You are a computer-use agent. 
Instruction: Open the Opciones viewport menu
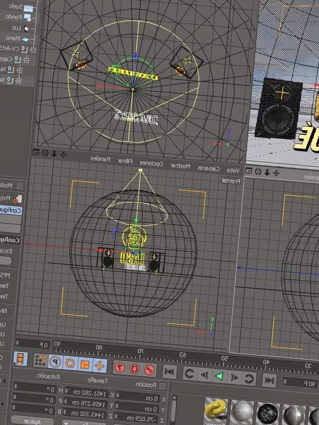pos(151,164)
